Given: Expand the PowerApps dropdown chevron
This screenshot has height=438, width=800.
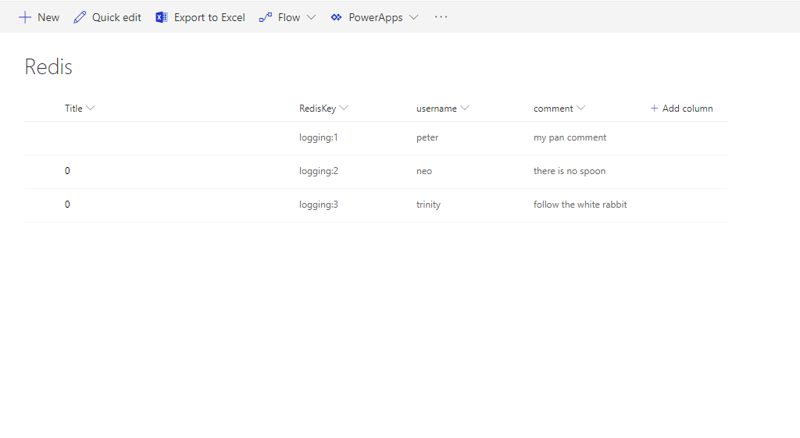Looking at the screenshot, I should tap(413, 17).
